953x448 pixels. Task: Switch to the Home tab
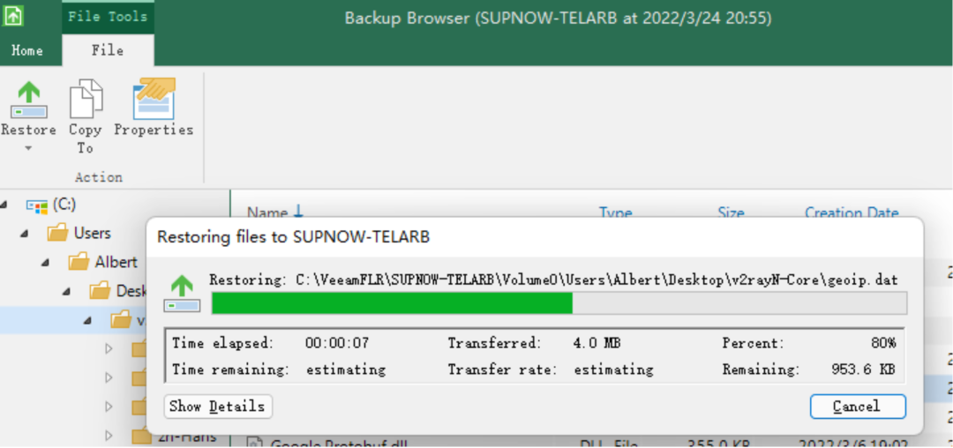[27, 50]
